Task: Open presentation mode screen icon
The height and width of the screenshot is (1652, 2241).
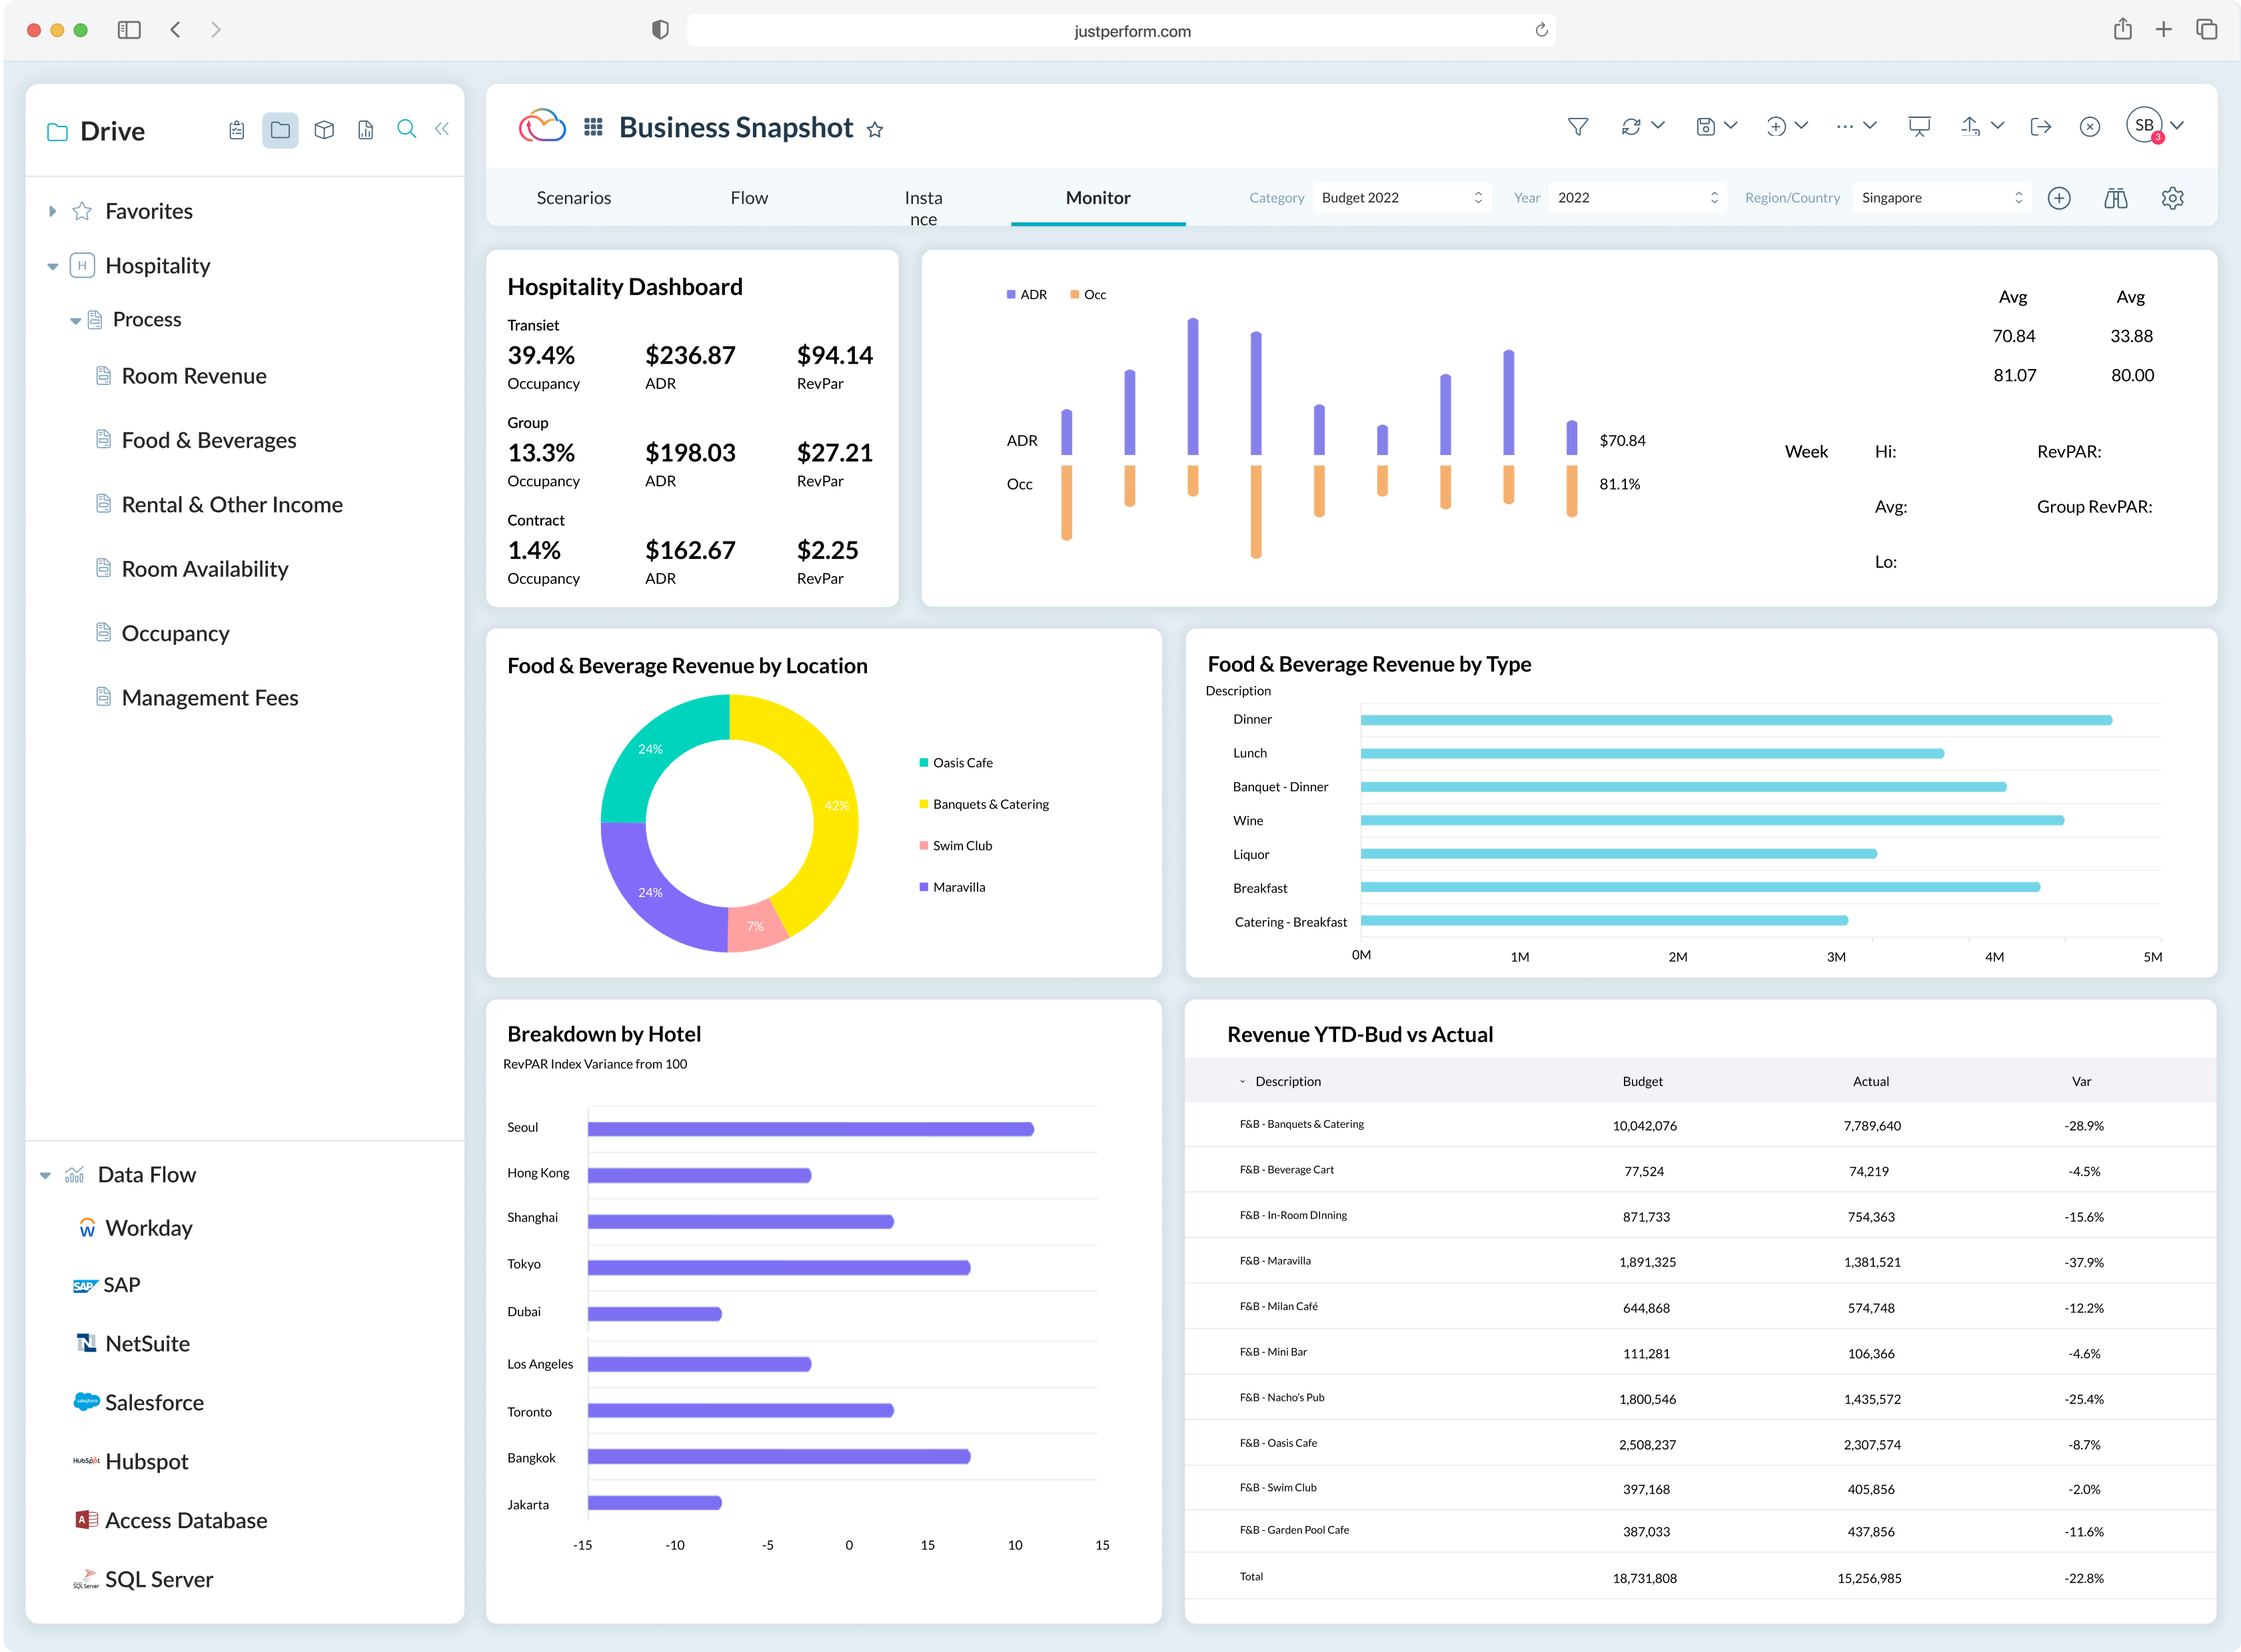Action: [1918, 127]
